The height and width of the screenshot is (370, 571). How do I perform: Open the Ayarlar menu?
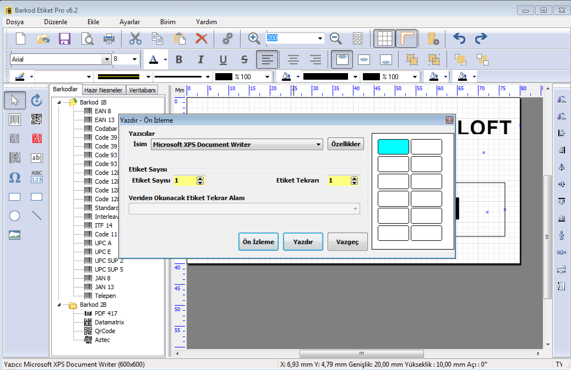point(129,22)
